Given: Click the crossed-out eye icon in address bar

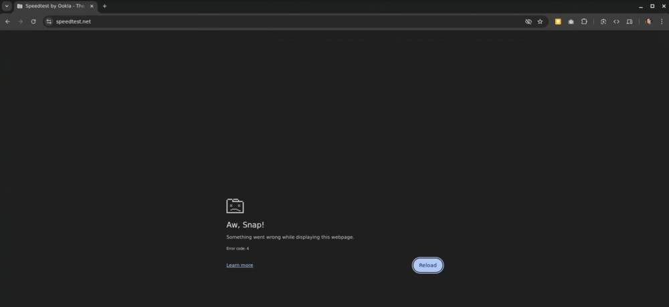Looking at the screenshot, I should (529, 21).
